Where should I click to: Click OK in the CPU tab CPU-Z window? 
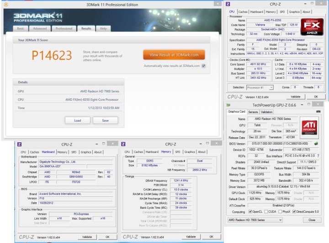point(316,97)
